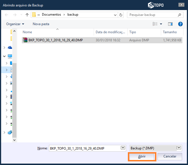This screenshot has height=165, width=188.
Task: Select the BKP_TOPO_30_1_2018_16_29_40.DMP file
Action: point(55,40)
